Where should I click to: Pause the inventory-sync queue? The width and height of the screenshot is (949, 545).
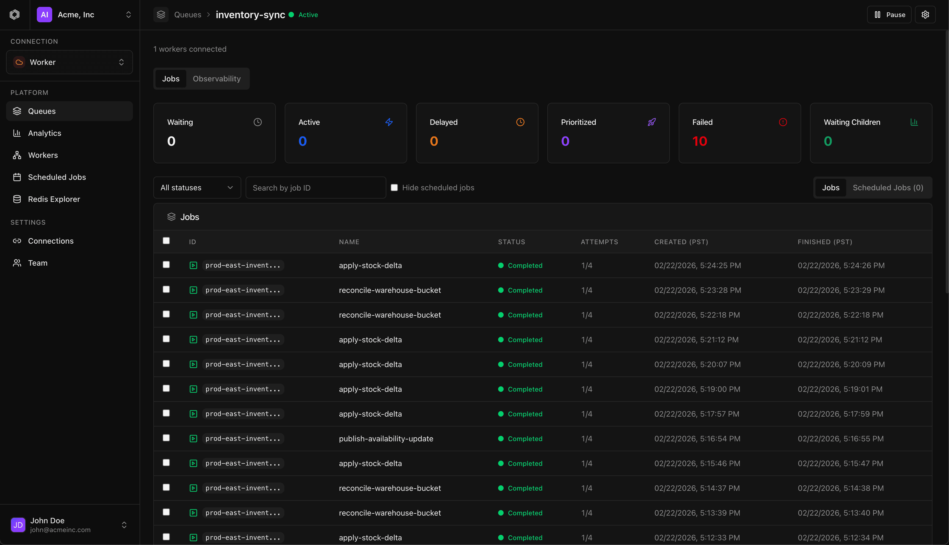(889, 15)
